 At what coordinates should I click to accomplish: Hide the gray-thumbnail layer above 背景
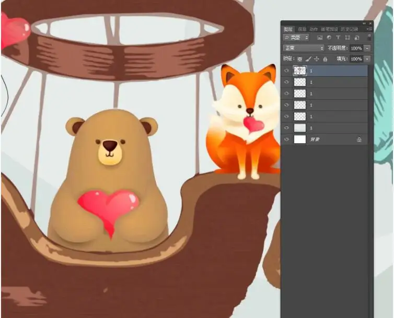point(286,128)
